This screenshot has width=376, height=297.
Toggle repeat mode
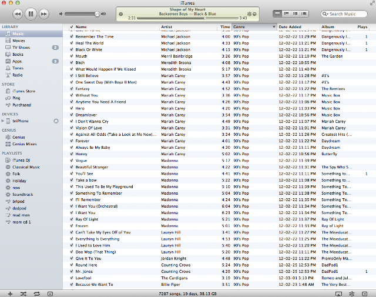pos(36,293)
